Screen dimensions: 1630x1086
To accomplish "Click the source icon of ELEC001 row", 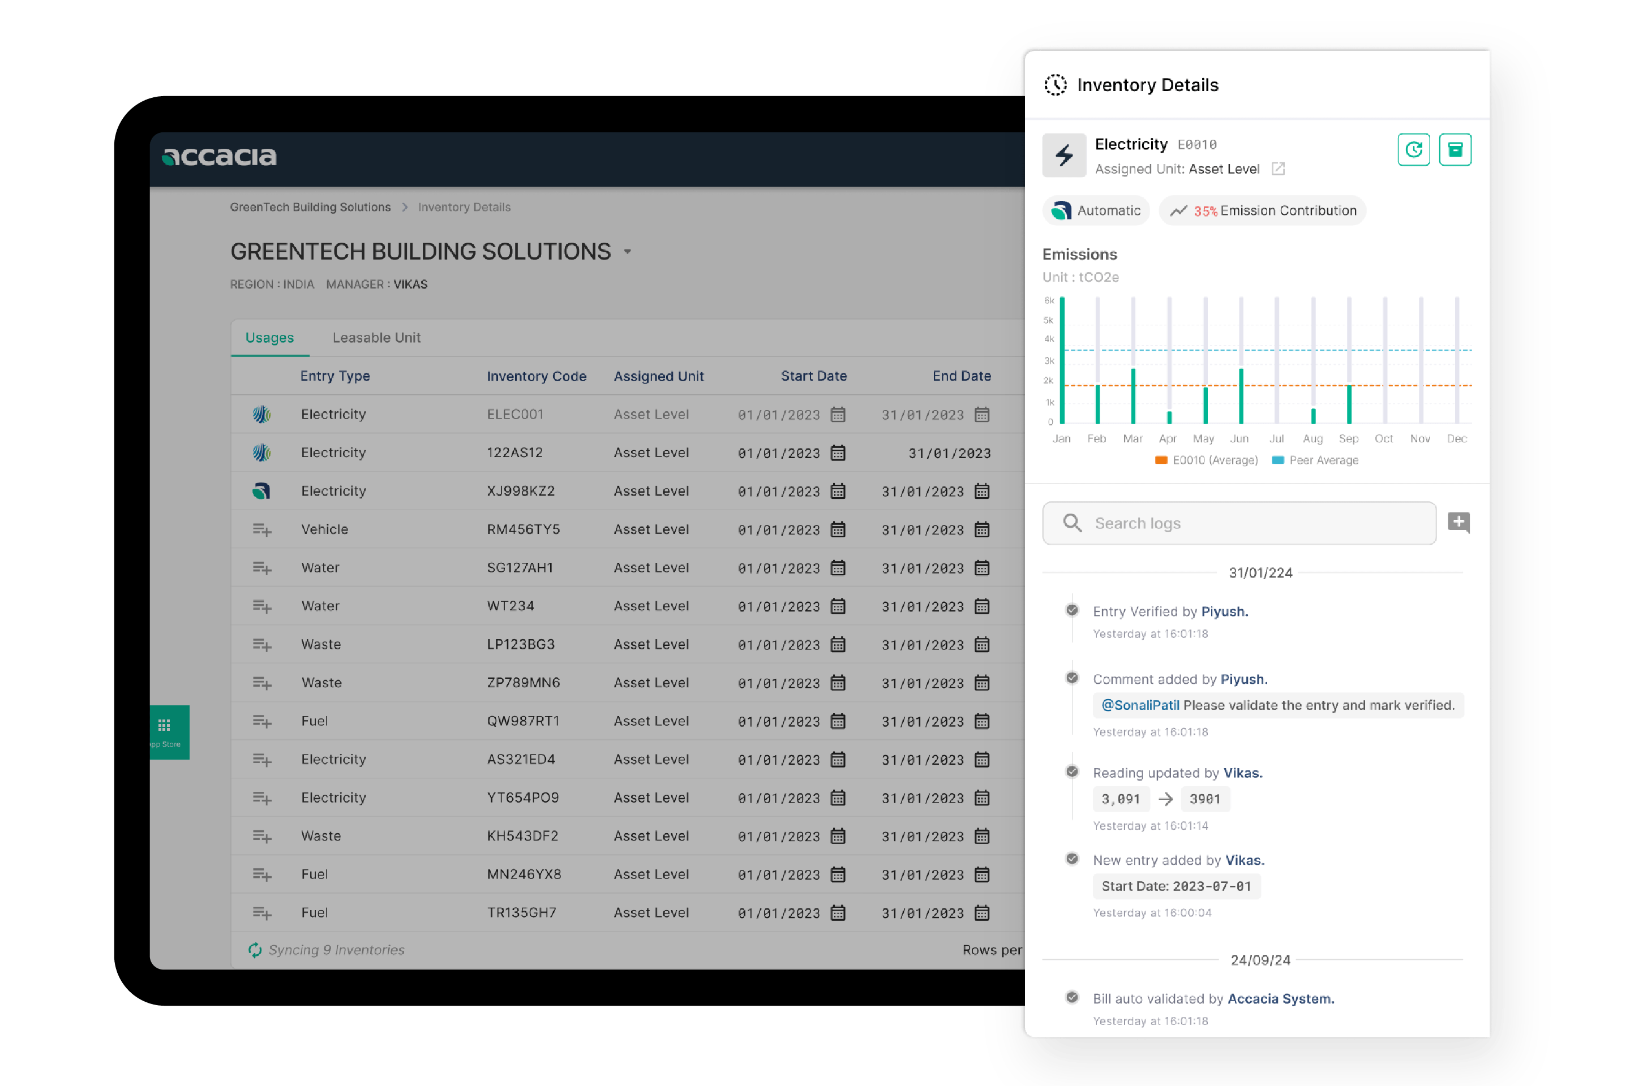I will click(261, 414).
